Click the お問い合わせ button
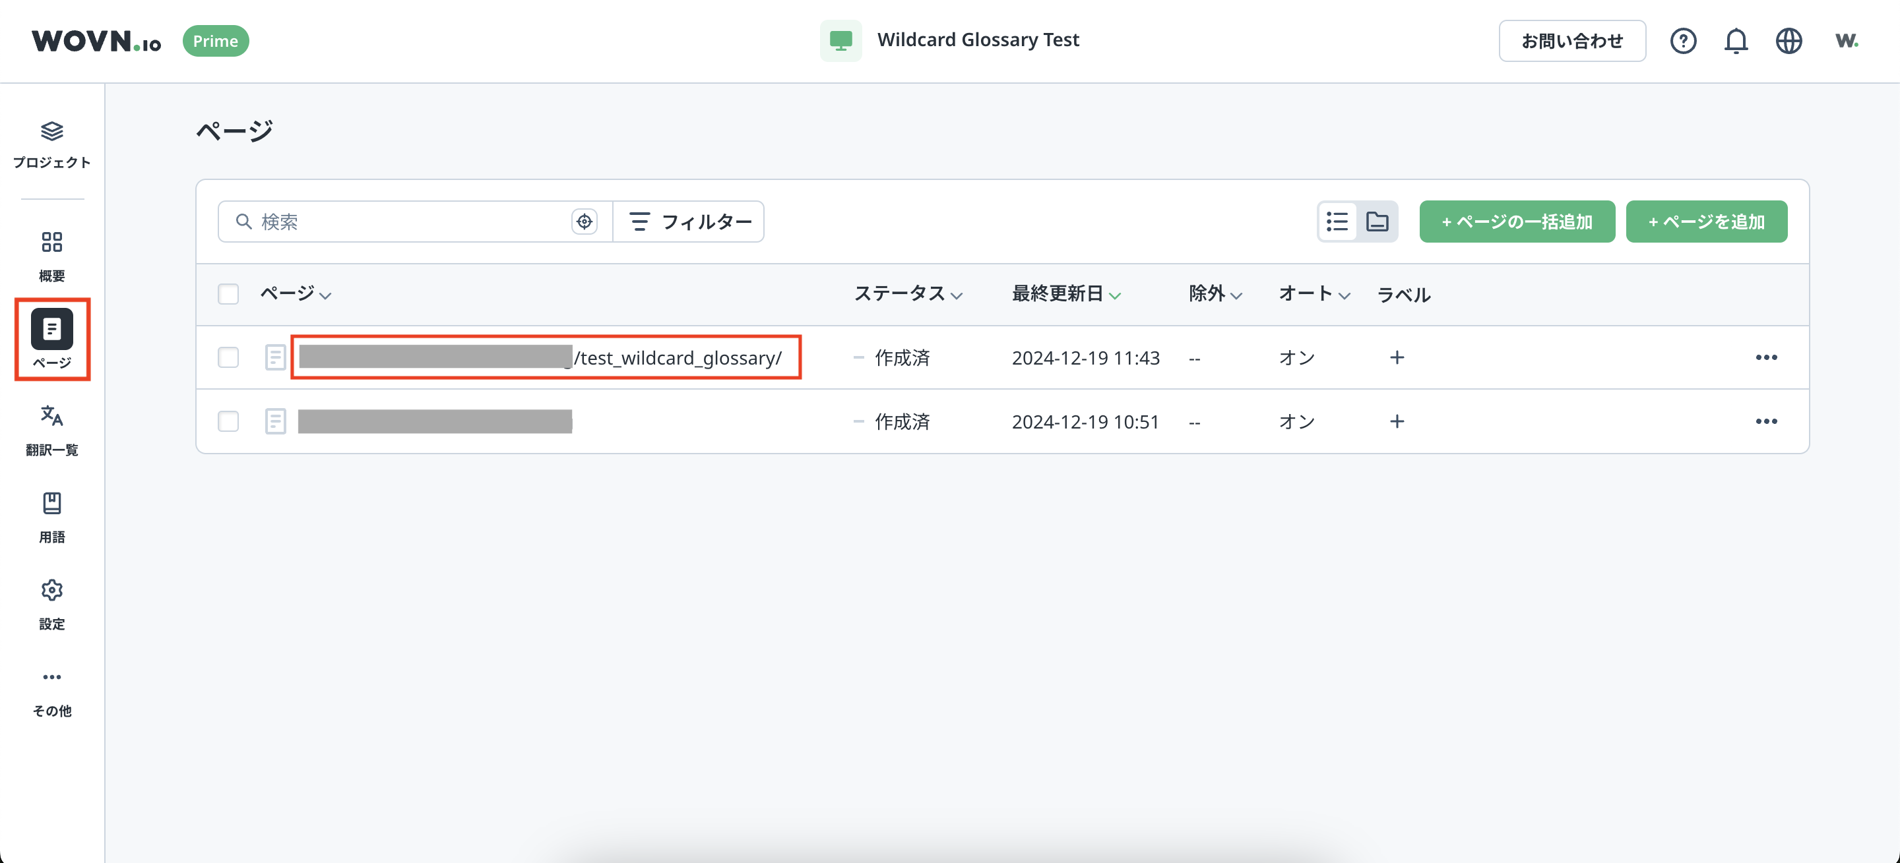 [1571, 42]
